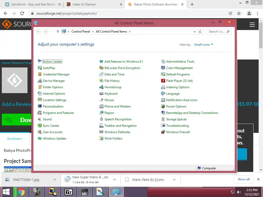Click the Device Manager icon
The height and width of the screenshot is (197, 263).
coord(40,81)
